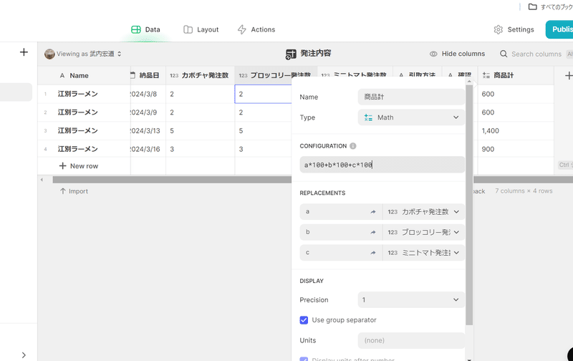Toggle Use group separator checkbox
573x361 pixels.
(304, 320)
